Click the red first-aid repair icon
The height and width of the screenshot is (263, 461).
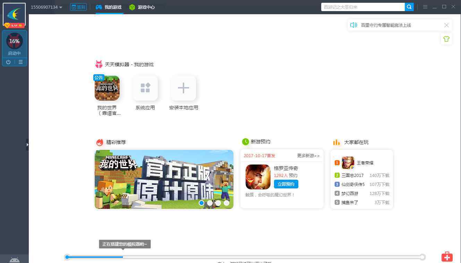[x=447, y=257]
